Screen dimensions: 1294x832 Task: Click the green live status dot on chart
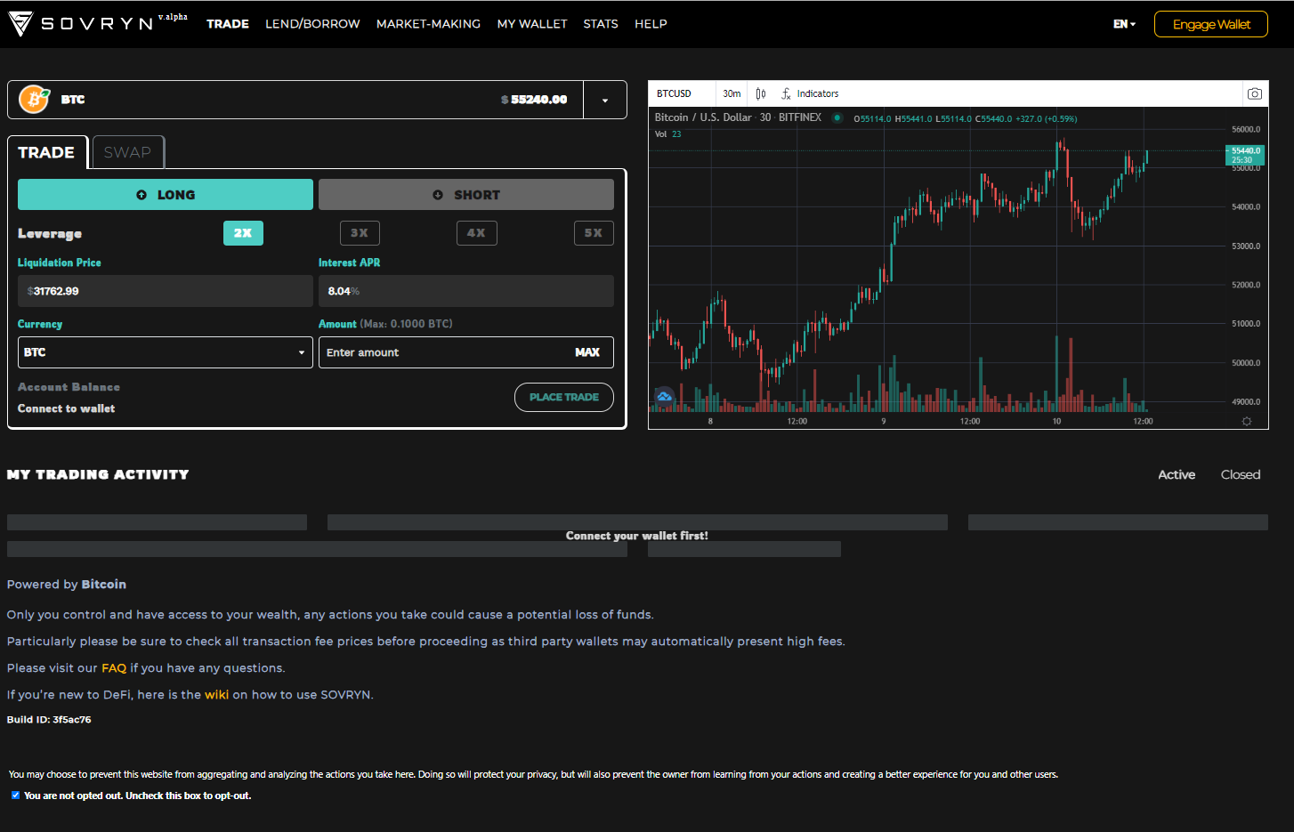837,117
